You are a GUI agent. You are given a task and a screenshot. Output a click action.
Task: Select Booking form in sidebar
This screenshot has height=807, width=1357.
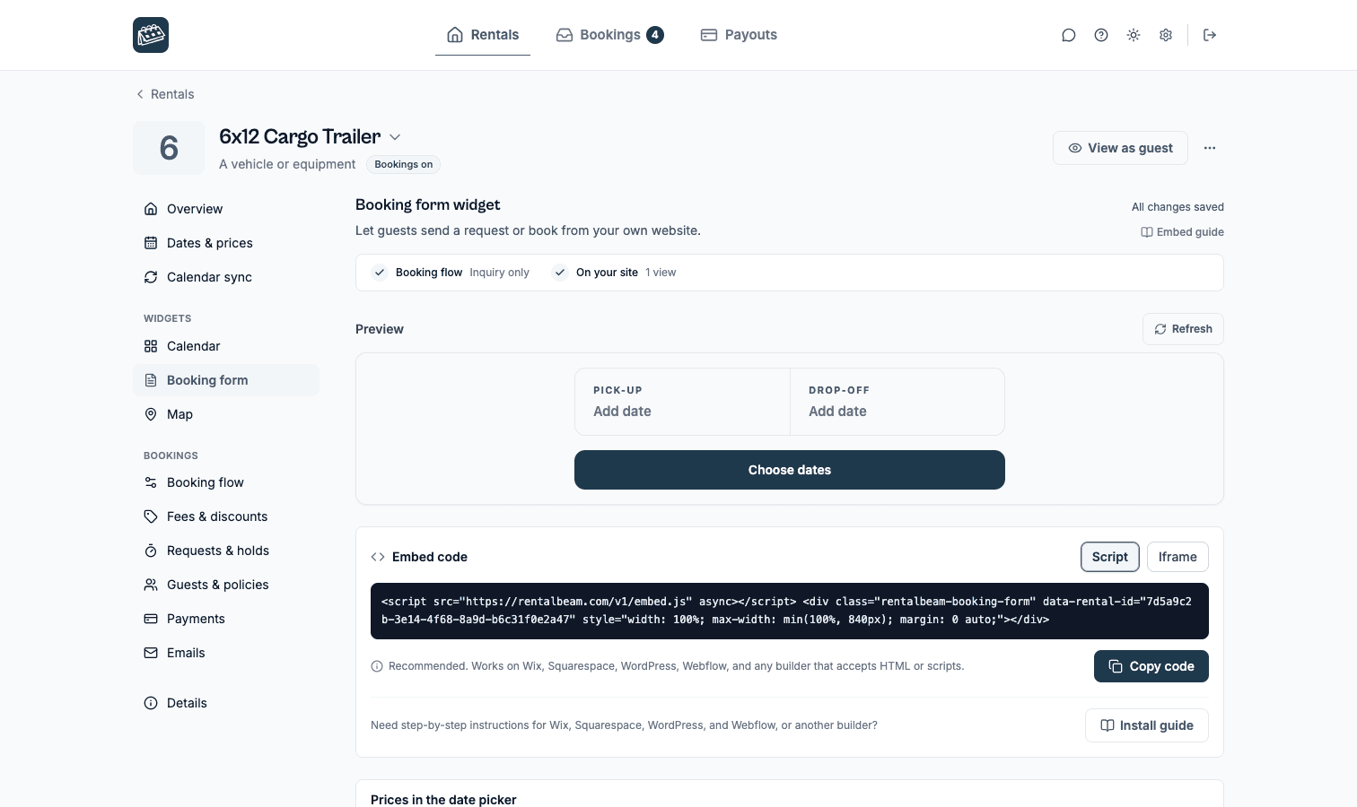(x=226, y=380)
